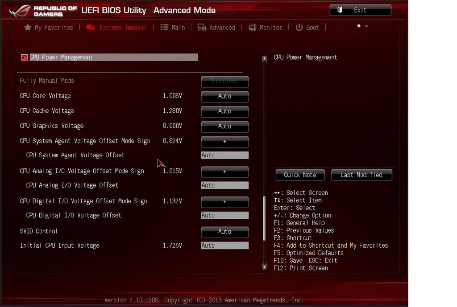This screenshot has height=307, width=457.
Task: Open the SVID Control Auto dropdown
Action: pyautogui.click(x=225, y=232)
